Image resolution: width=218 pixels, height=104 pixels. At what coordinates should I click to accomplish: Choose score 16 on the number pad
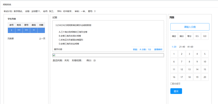tap(174, 77)
